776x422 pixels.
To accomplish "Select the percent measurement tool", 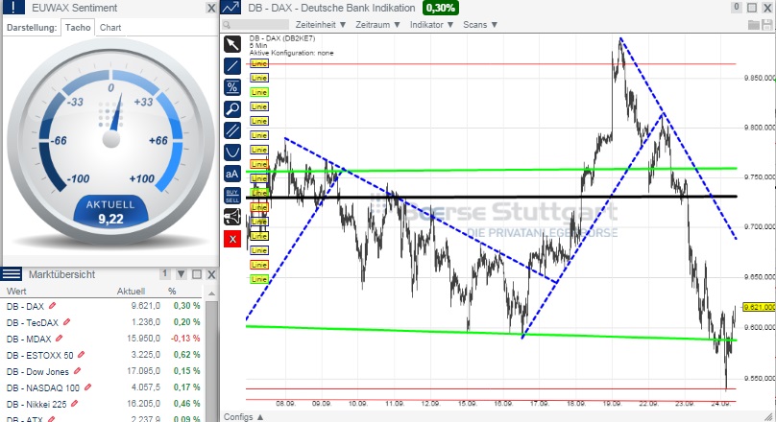I will pyautogui.click(x=232, y=87).
